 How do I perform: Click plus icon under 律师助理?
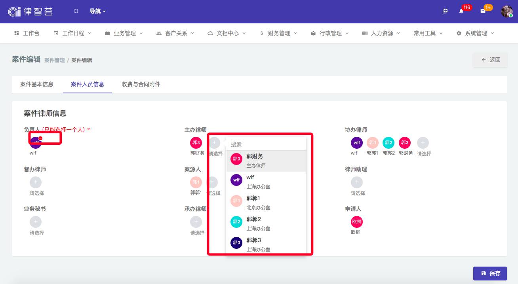(x=356, y=182)
